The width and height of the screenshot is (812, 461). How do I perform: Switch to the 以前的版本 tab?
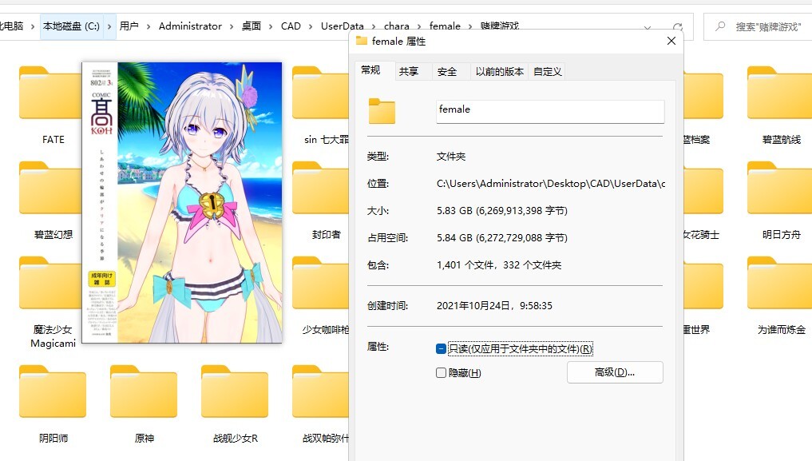pos(500,71)
